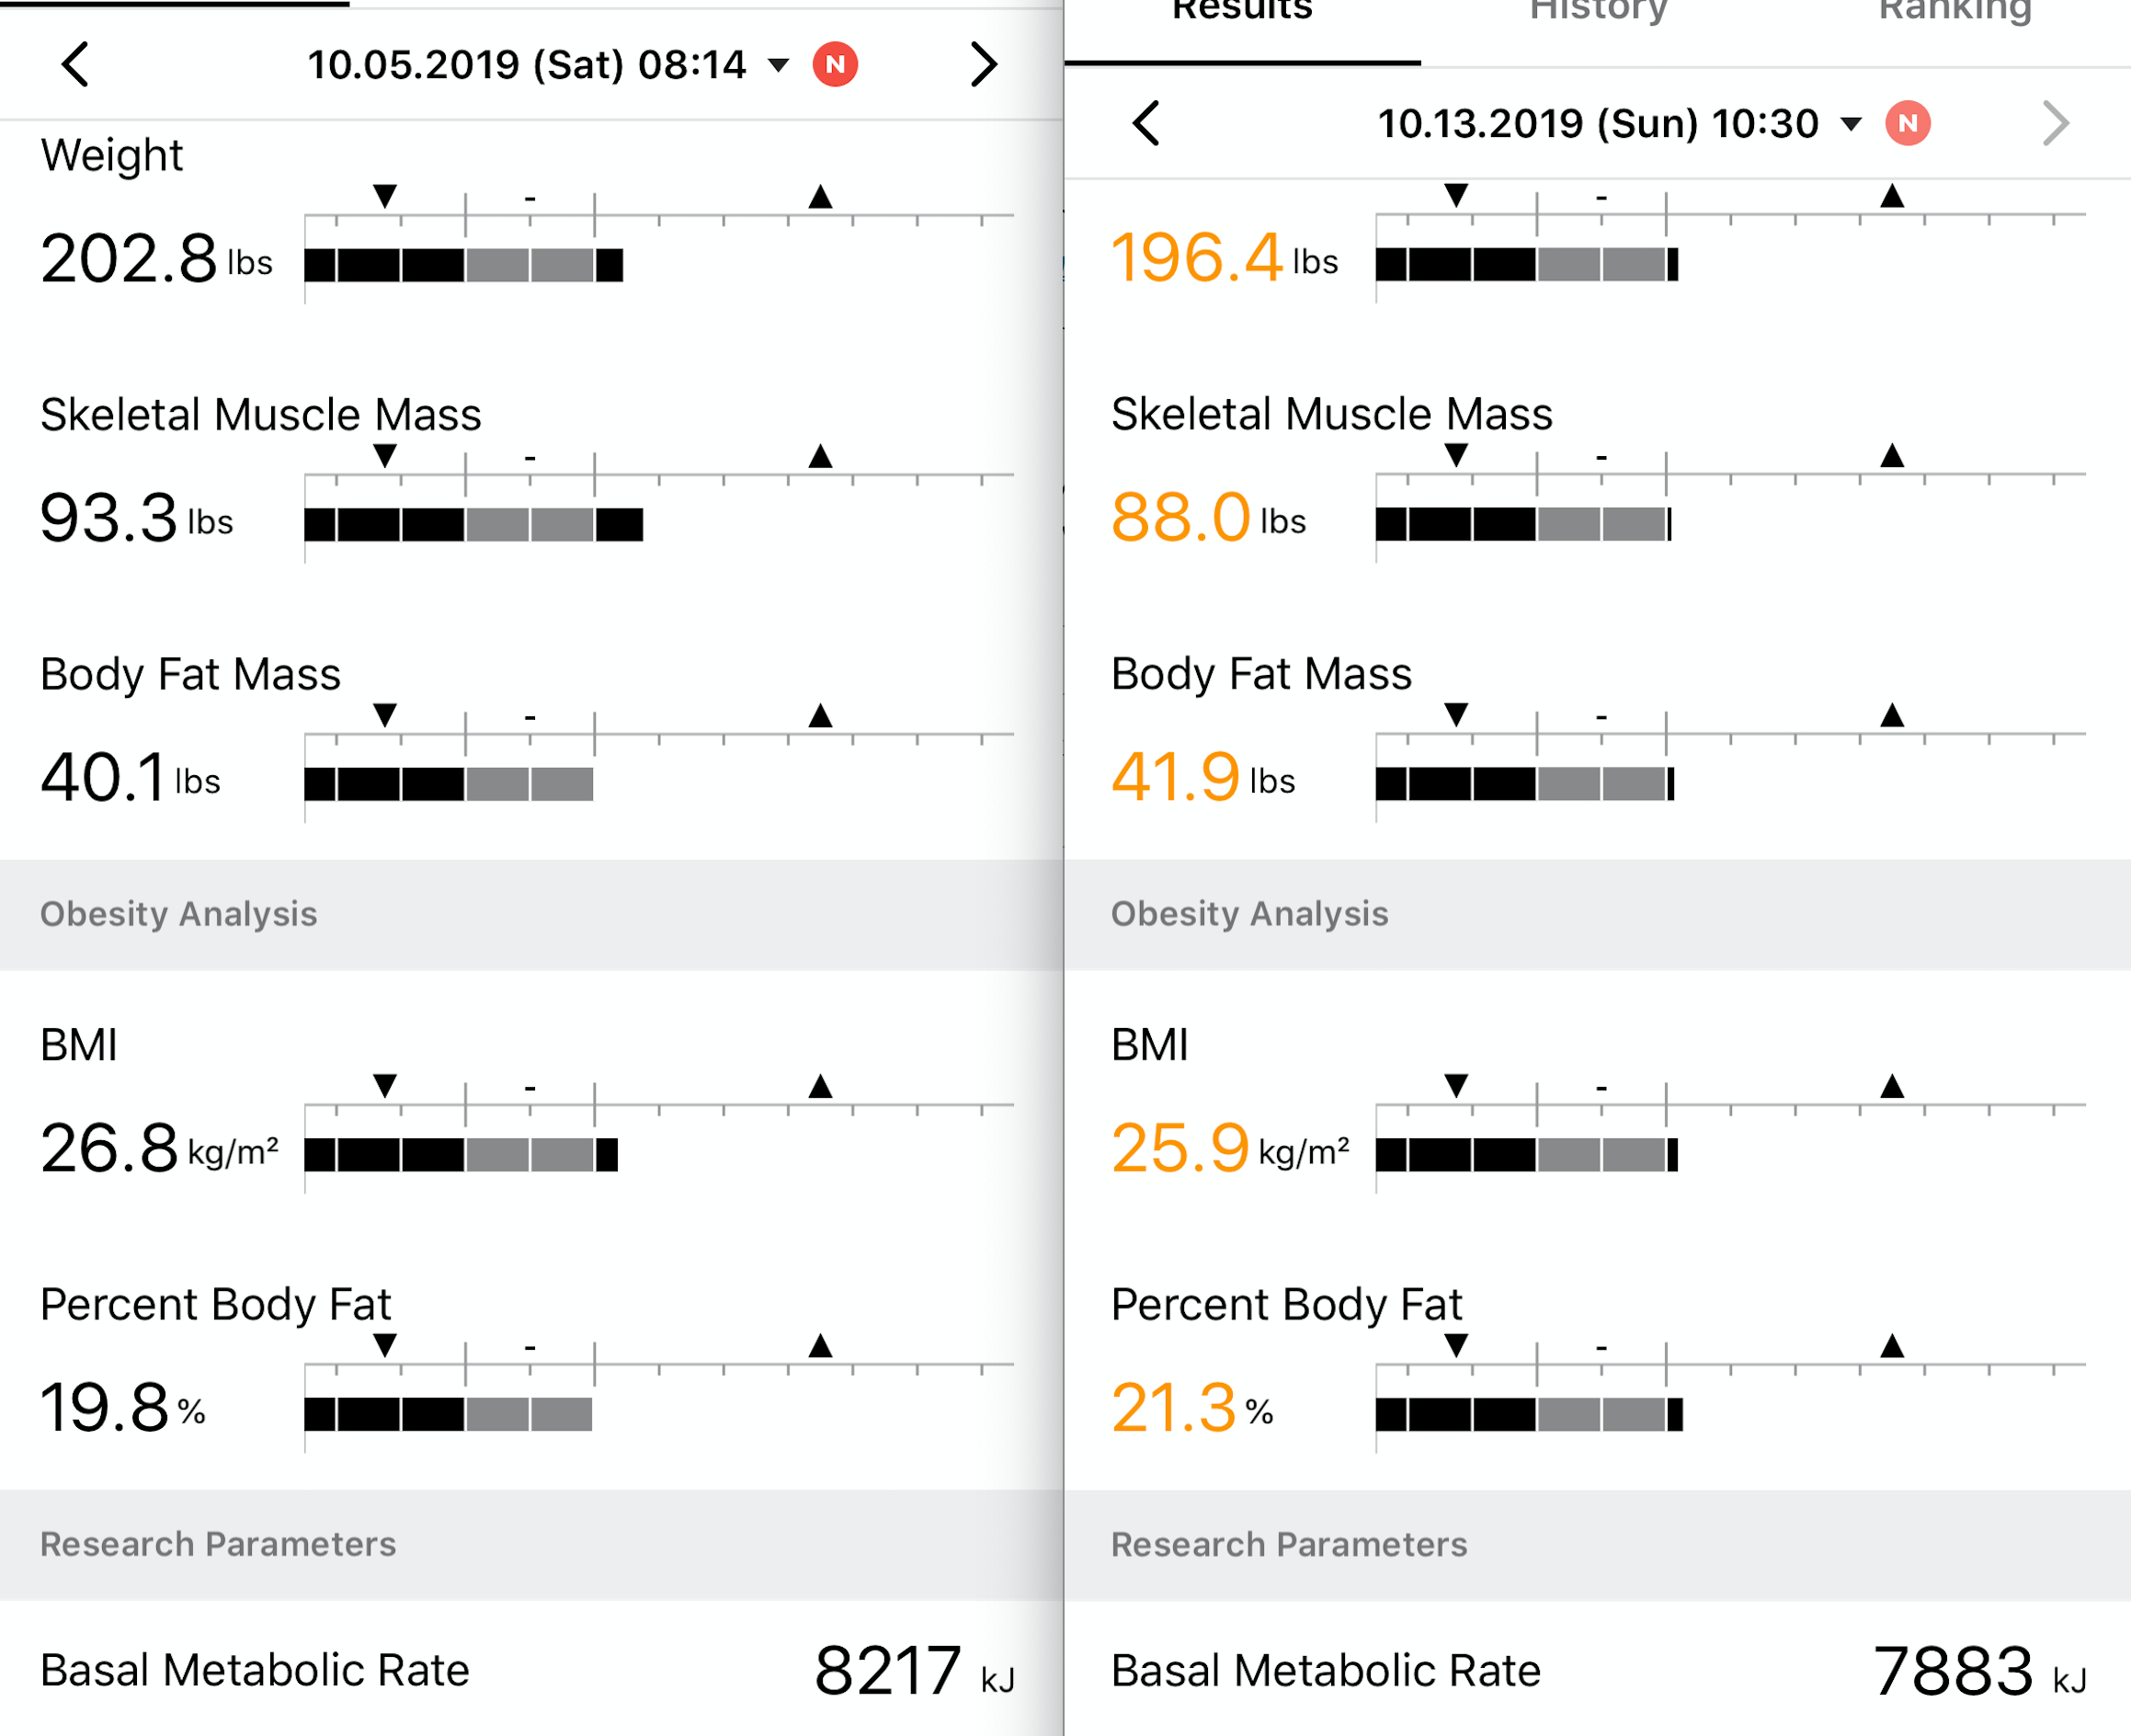The height and width of the screenshot is (1736, 2131).
Task: Open date dropdown arrow for 10.13.2019
Action: (1851, 125)
